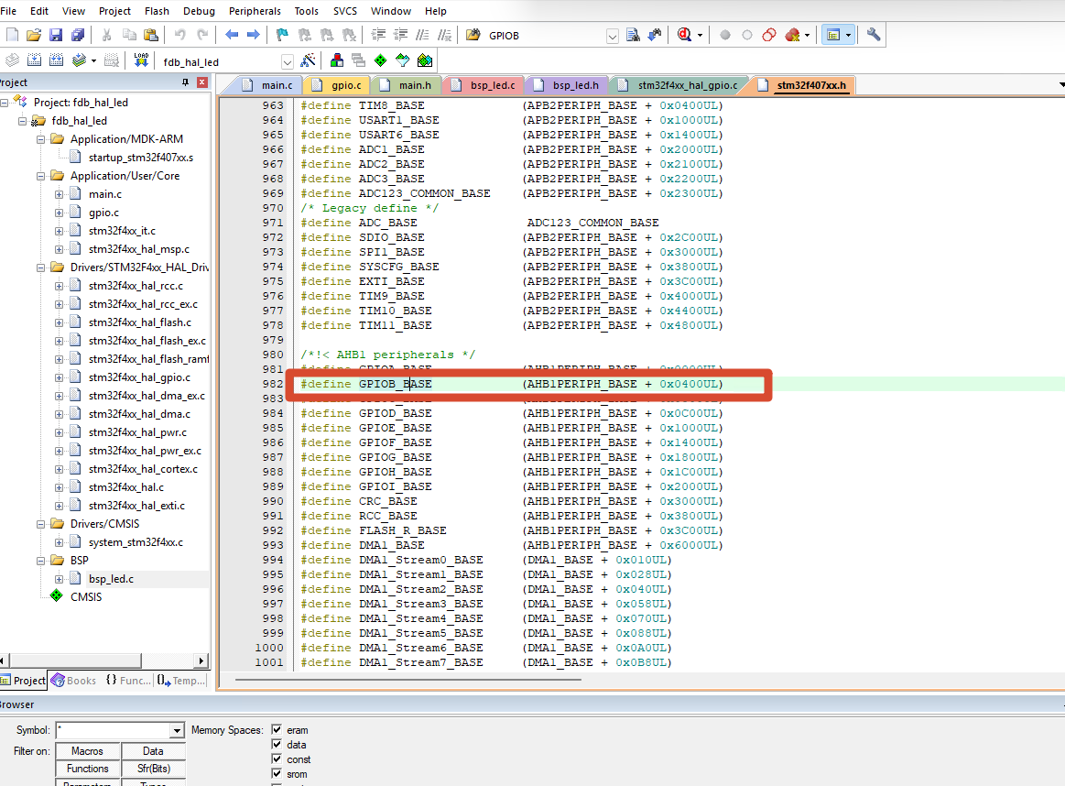Collapse the Drivers/CMSIS group

pos(41,524)
